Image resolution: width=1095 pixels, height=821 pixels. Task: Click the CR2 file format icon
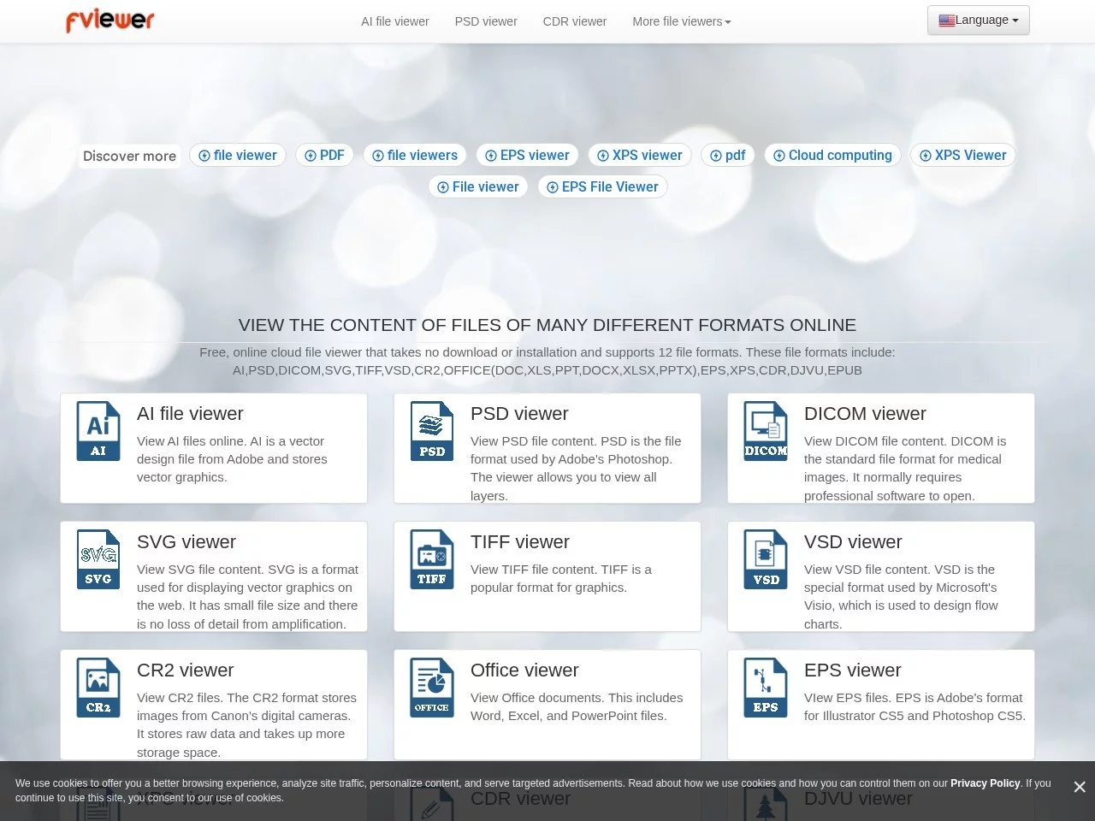(x=98, y=688)
